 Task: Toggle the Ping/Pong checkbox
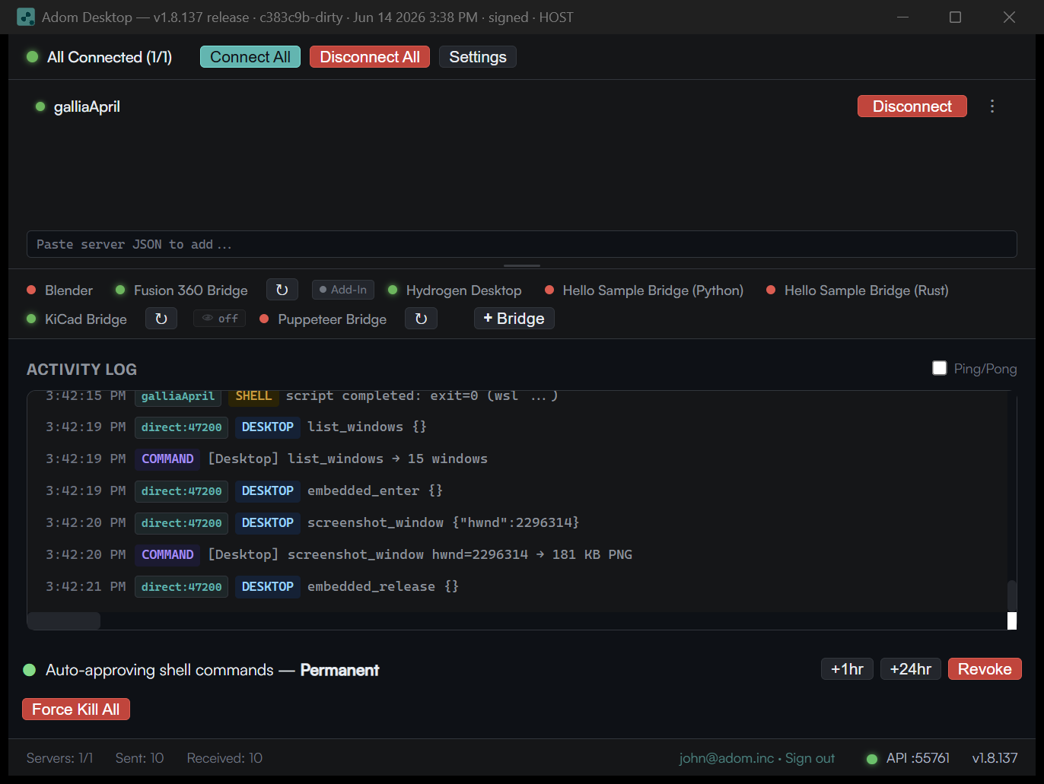click(940, 368)
